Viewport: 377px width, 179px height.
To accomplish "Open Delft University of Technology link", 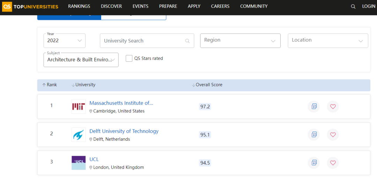I will point(124,131).
